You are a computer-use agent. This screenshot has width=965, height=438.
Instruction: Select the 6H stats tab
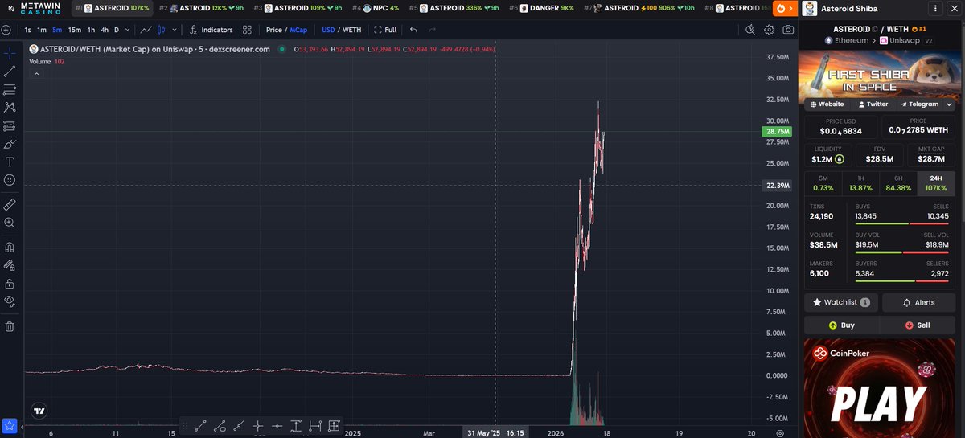pos(898,182)
